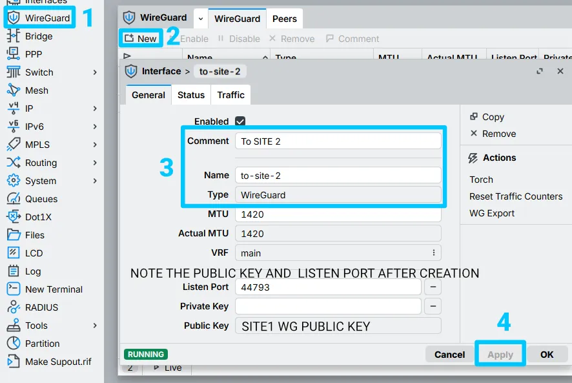The height and width of the screenshot is (383, 572).
Task: Collapse the Listen Port field minus button
Action: pos(433,287)
